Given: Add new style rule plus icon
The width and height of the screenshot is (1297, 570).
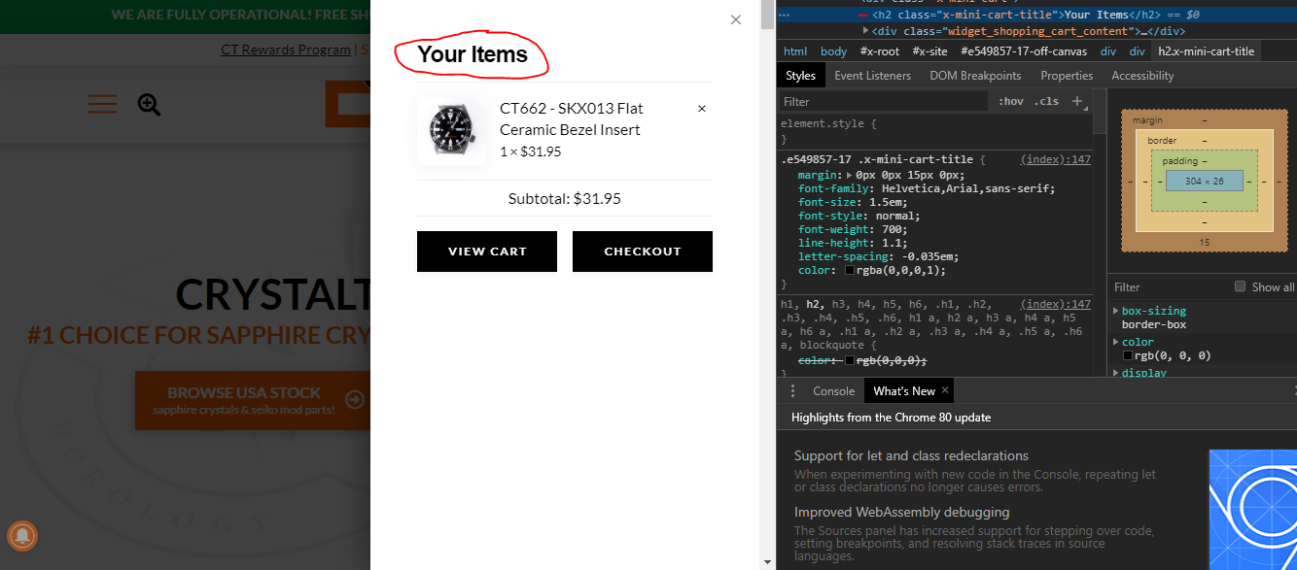Looking at the screenshot, I should [x=1077, y=101].
